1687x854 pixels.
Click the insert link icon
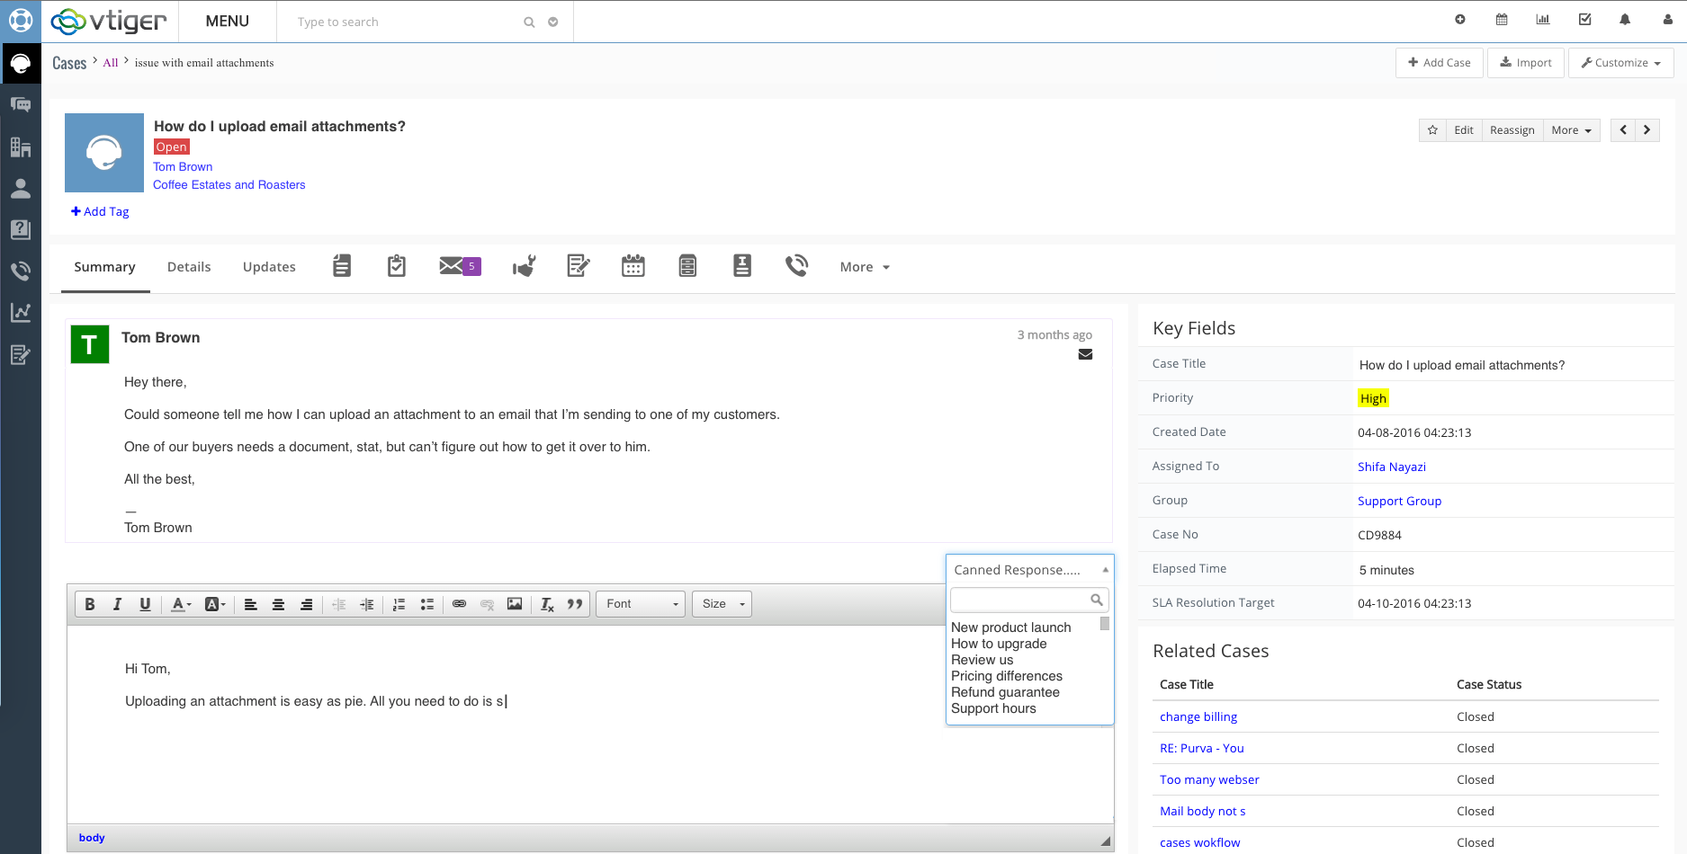pos(459,604)
